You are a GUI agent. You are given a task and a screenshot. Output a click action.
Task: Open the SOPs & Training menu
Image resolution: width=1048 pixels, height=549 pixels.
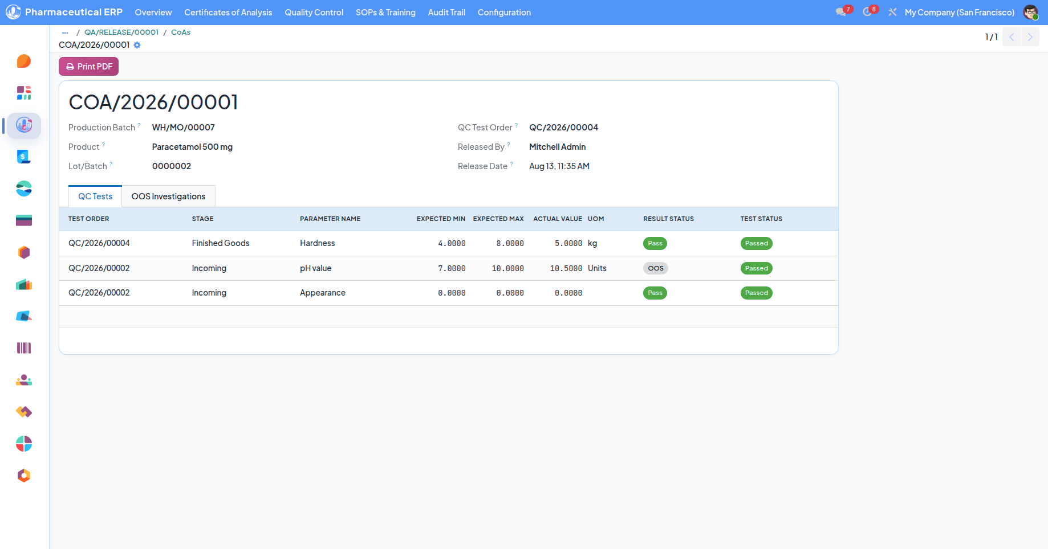pyautogui.click(x=385, y=13)
